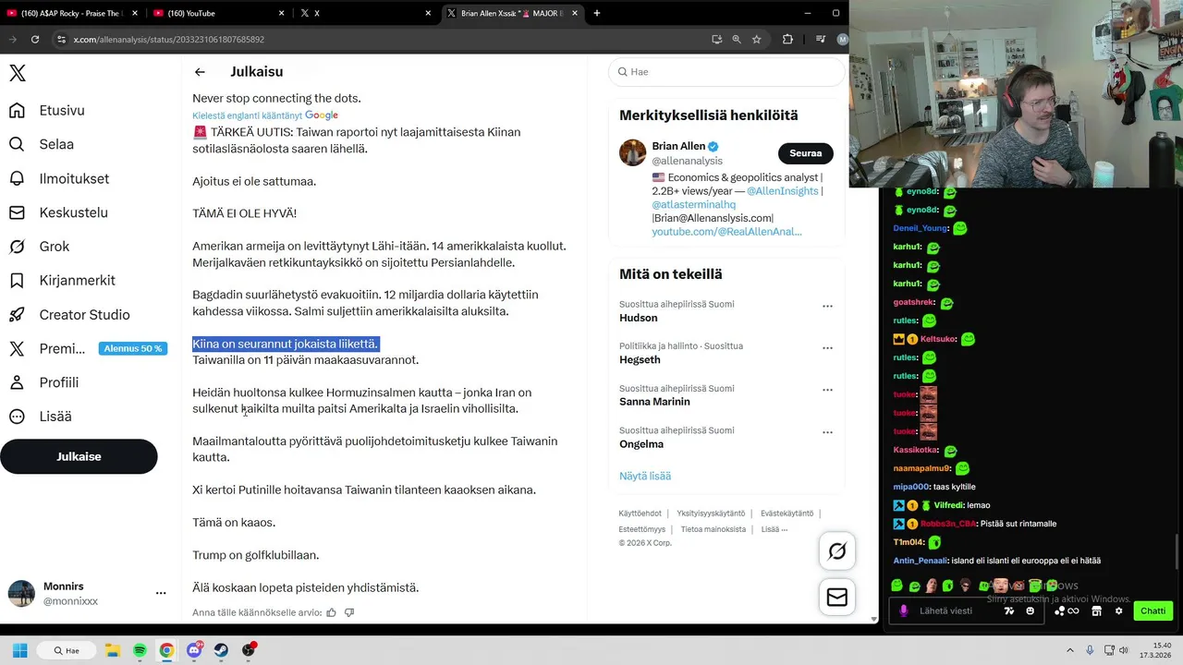This screenshot has height=665, width=1183.
Task: Click the microphone icon in chat input
Action: pyautogui.click(x=904, y=611)
